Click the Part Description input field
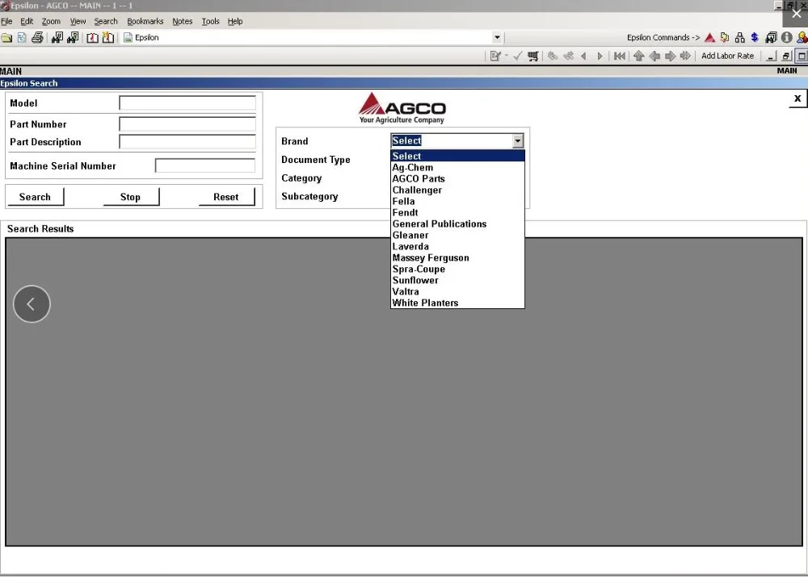The height and width of the screenshot is (577, 808). pyautogui.click(x=187, y=142)
